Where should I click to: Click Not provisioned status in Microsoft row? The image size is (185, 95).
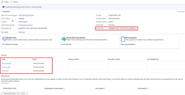coord(38,71)
